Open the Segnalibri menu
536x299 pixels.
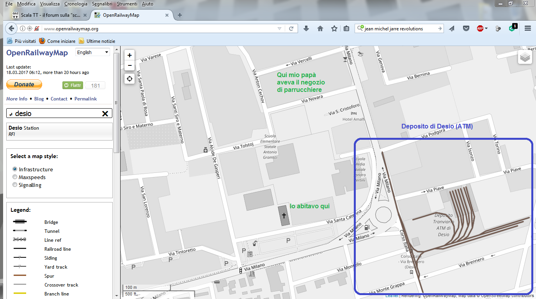point(103,4)
